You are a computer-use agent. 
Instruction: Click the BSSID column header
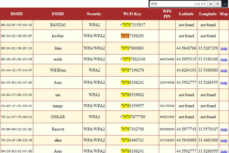[16, 14]
